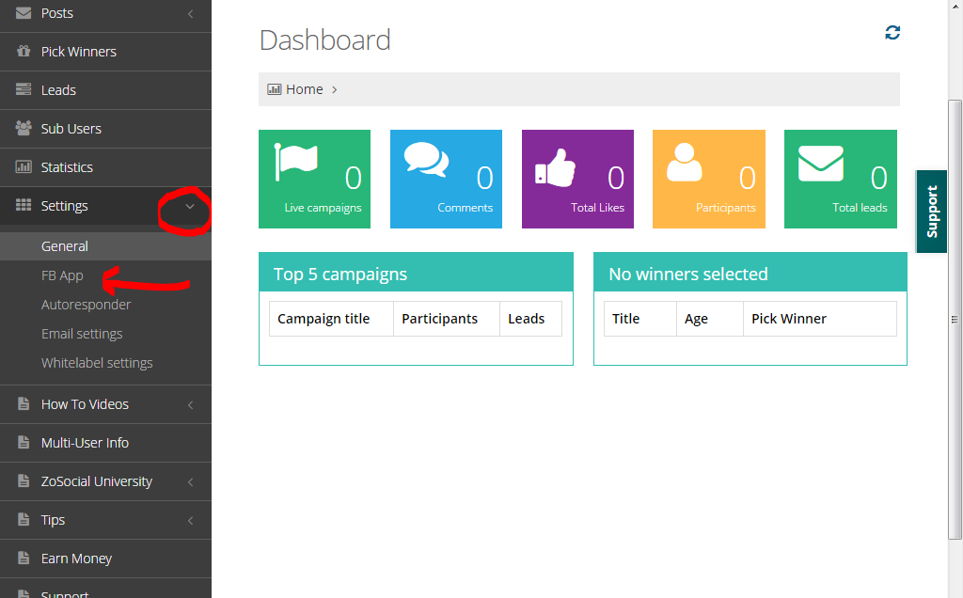Screen dimensions: 963x598
Task: Expand the ZoSocial University chevron
Action: click(190, 482)
